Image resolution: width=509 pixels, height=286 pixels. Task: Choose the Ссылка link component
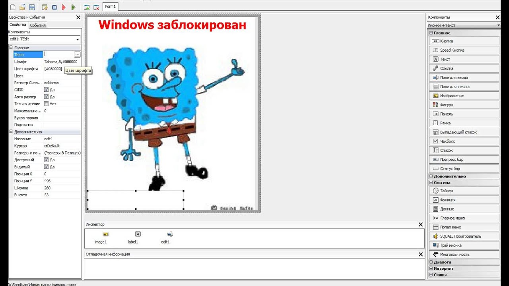pos(464,68)
